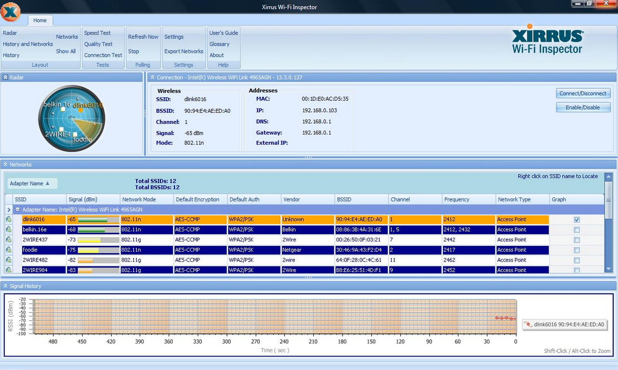Image resolution: width=618 pixels, height=370 pixels.
Task: Click the Enable/Disable adapter button
Action: 583,107
